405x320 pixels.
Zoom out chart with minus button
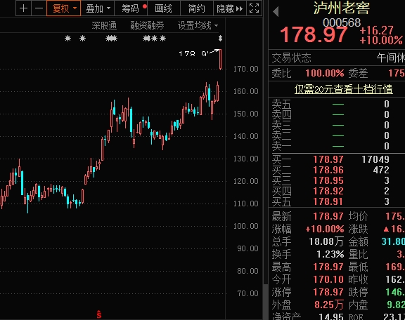pos(39,8)
